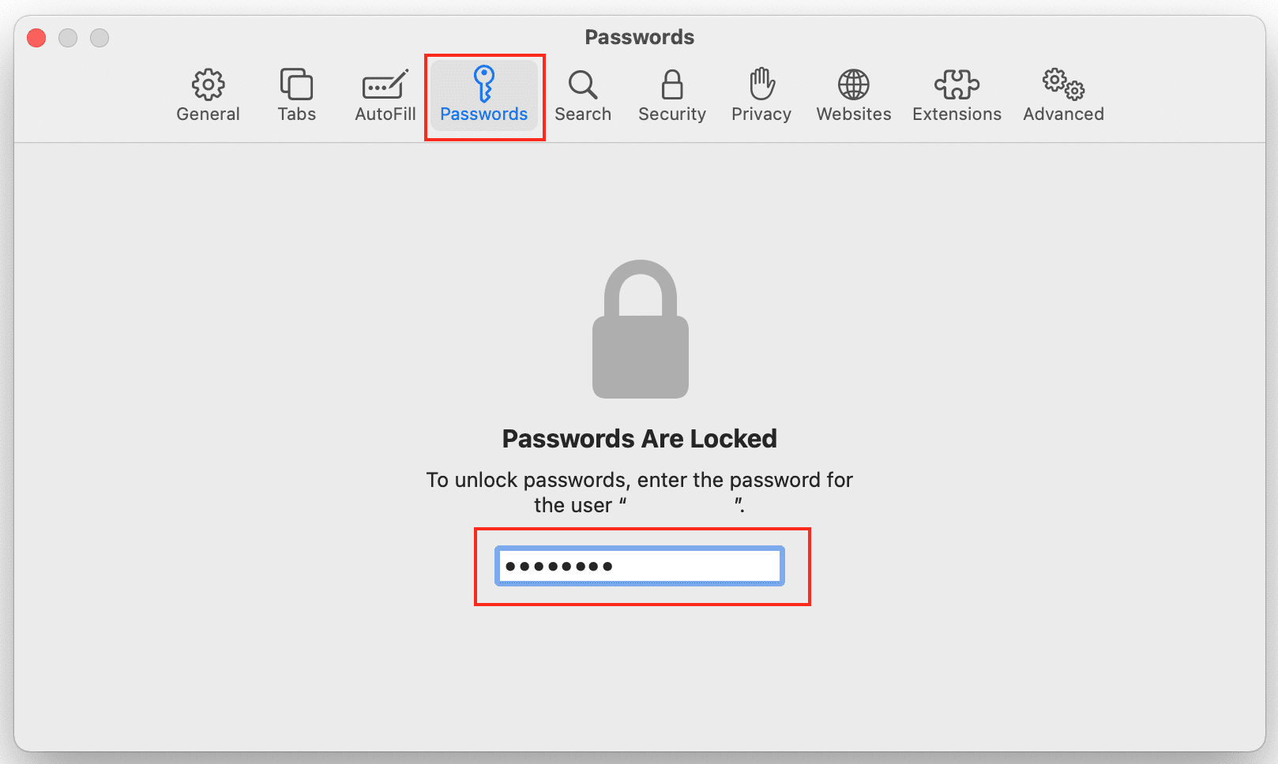The width and height of the screenshot is (1278, 764).
Task: Select the Extensions puzzle piece icon
Action: tap(957, 84)
